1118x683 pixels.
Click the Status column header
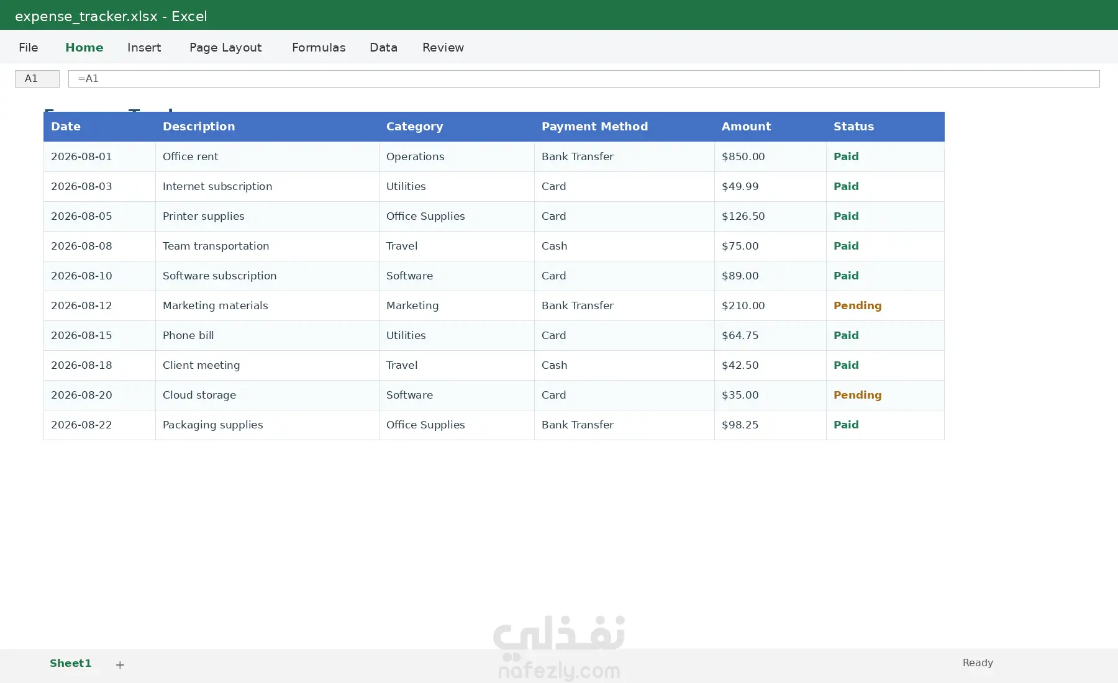[885, 127]
